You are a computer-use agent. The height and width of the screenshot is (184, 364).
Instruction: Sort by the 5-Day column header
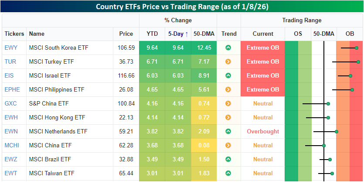(178, 34)
